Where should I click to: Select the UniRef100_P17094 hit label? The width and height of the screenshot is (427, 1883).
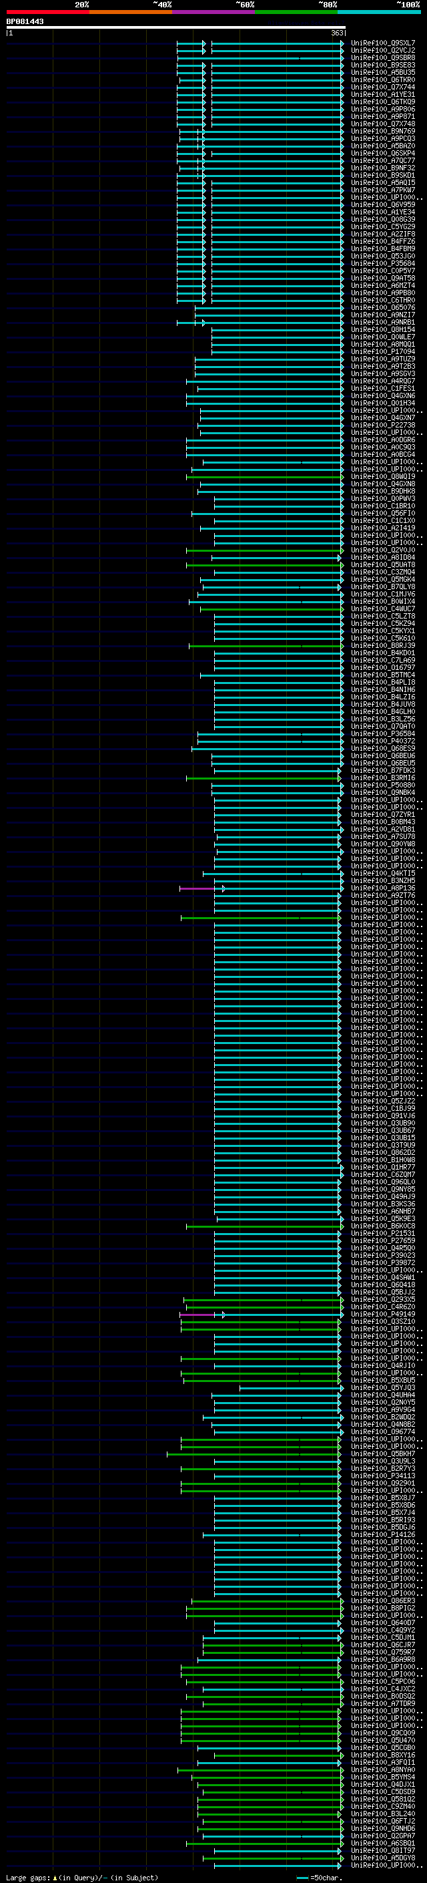382,351
